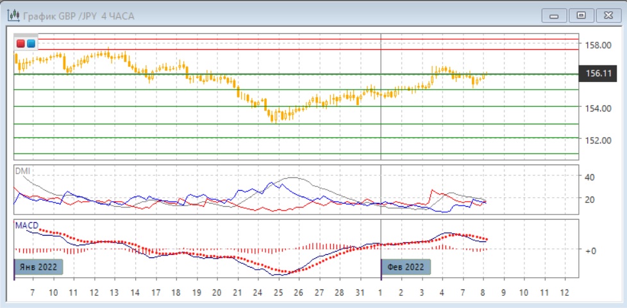Image resolution: width=627 pixels, height=308 pixels.
Task: Click the DMI scale value 20
Action: pyautogui.click(x=590, y=199)
